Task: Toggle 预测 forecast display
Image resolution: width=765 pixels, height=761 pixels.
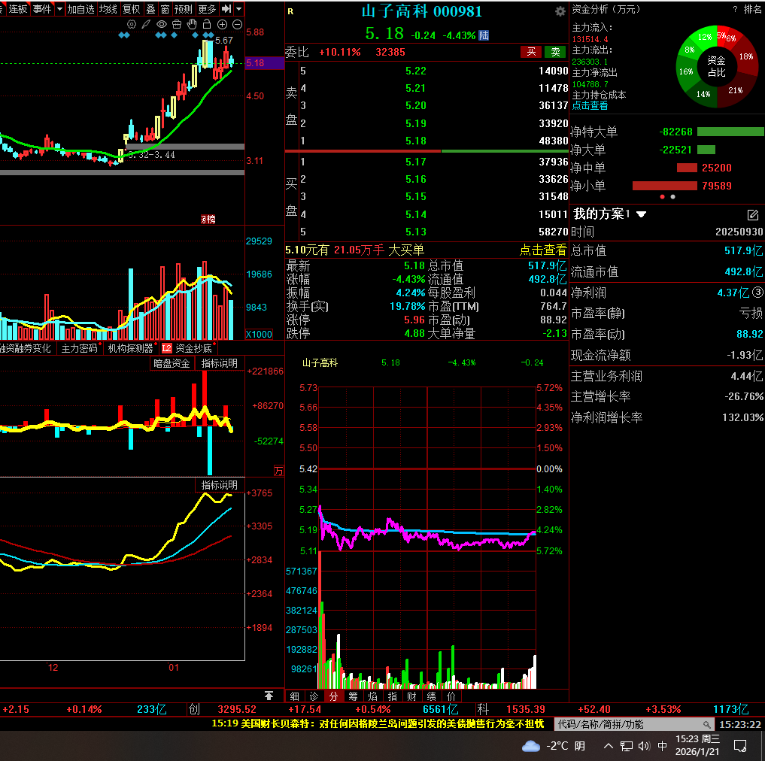Action: pyautogui.click(x=184, y=9)
